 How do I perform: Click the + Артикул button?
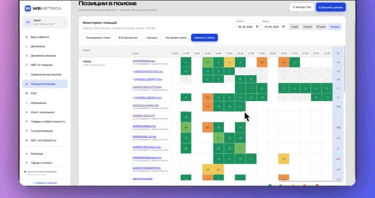click(x=151, y=38)
